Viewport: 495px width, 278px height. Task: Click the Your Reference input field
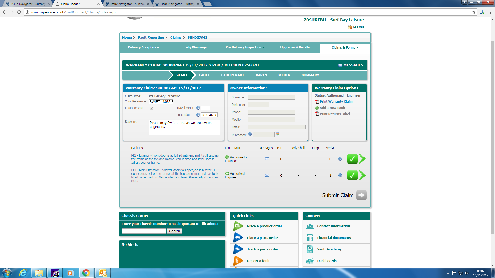click(161, 102)
